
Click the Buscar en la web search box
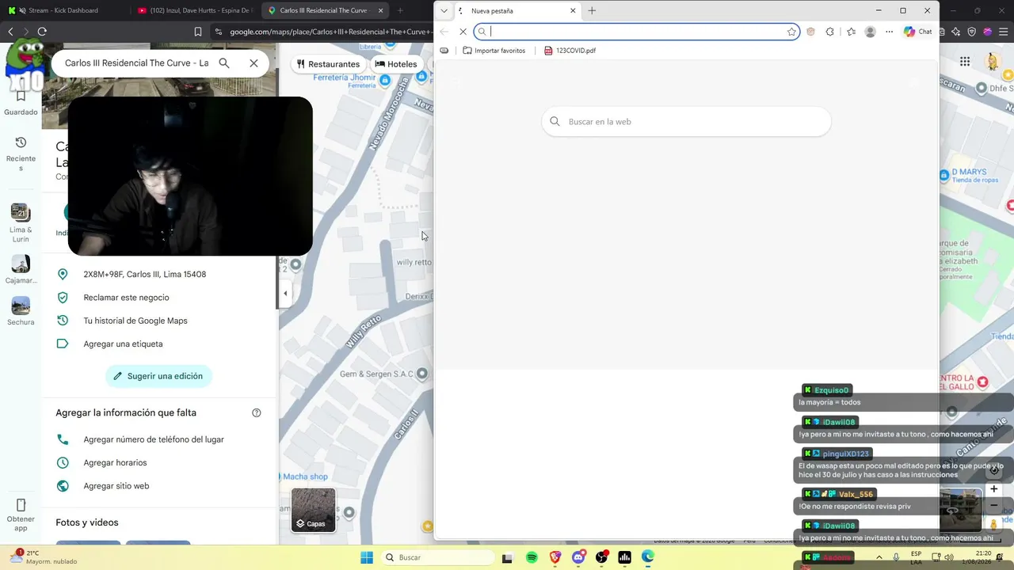pos(686,122)
